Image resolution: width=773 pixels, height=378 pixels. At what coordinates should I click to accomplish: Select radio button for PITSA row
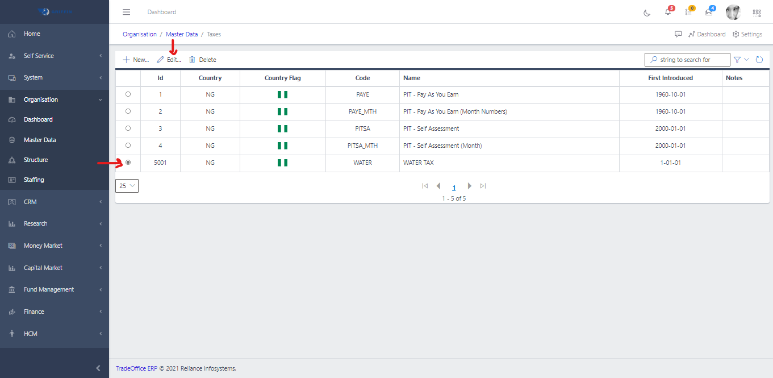tap(128, 128)
